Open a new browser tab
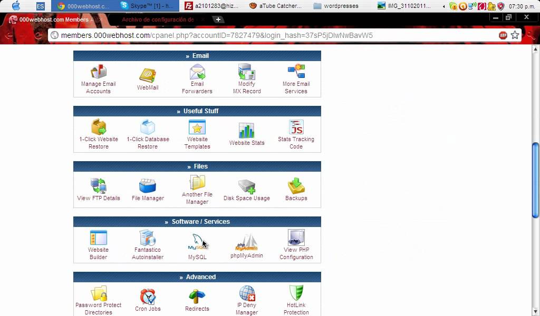 [218, 19]
